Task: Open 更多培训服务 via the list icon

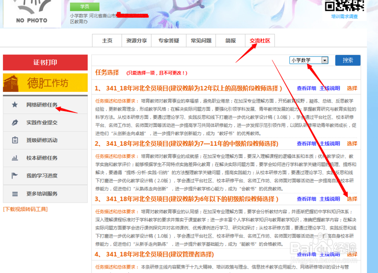Action: [15, 193]
